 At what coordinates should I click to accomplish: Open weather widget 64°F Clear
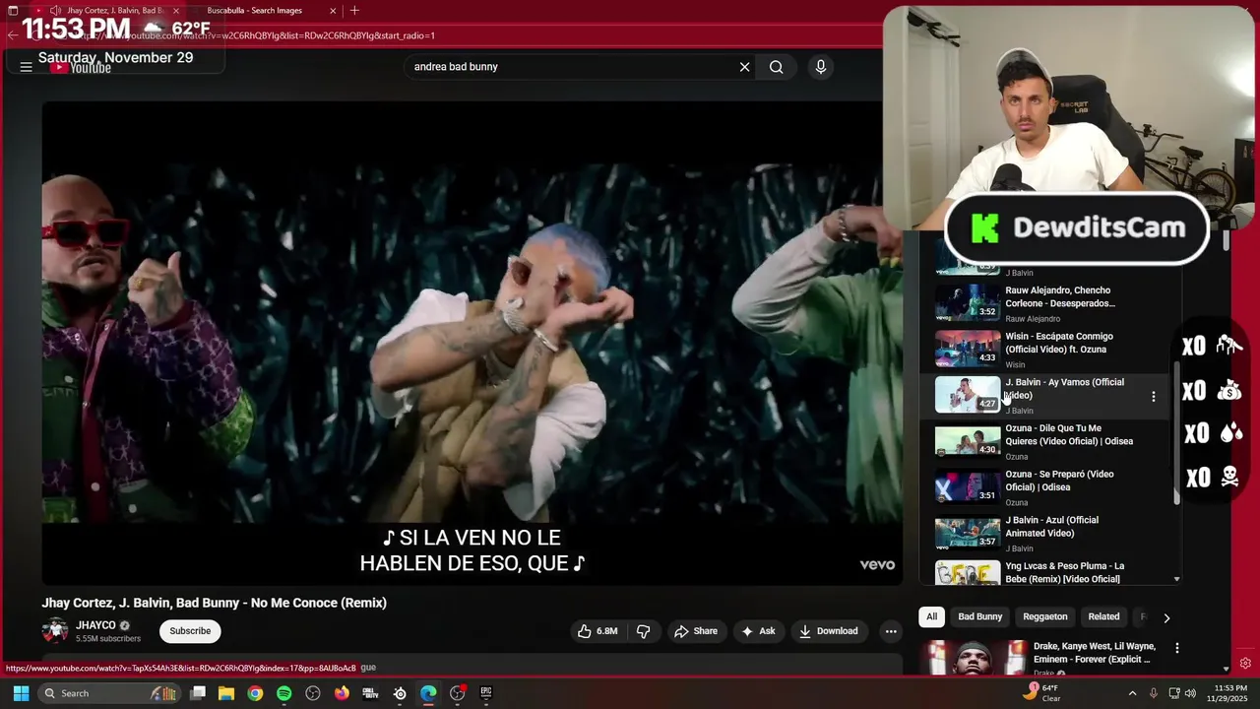click(1043, 693)
